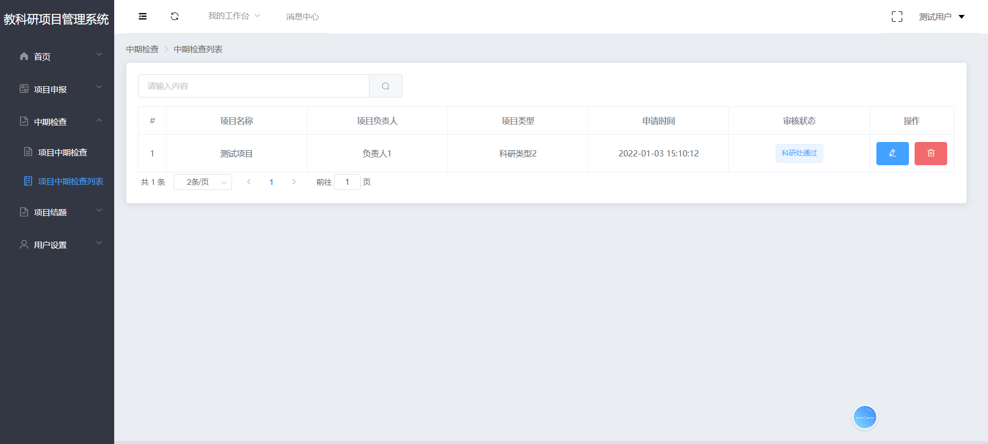Click the 项目结题 sidebar icon
The image size is (988, 444).
(x=24, y=212)
